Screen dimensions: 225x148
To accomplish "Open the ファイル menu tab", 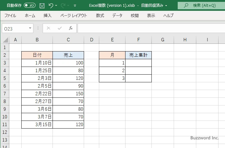I will [x=10, y=15].
